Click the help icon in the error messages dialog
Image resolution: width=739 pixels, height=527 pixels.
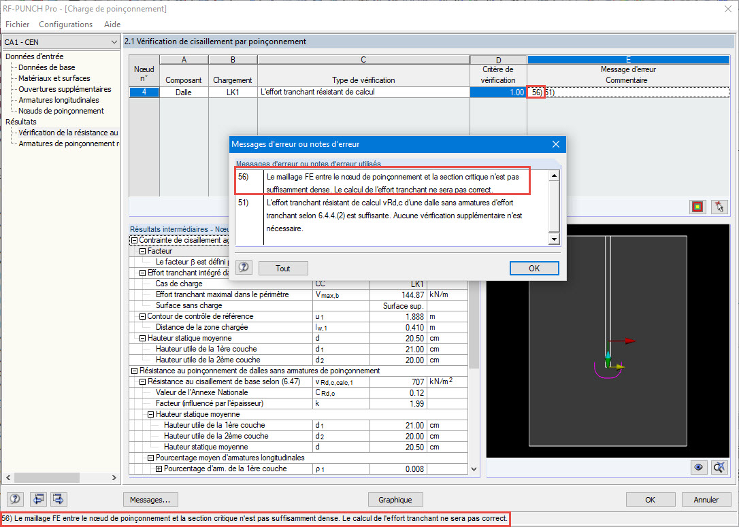pos(244,267)
